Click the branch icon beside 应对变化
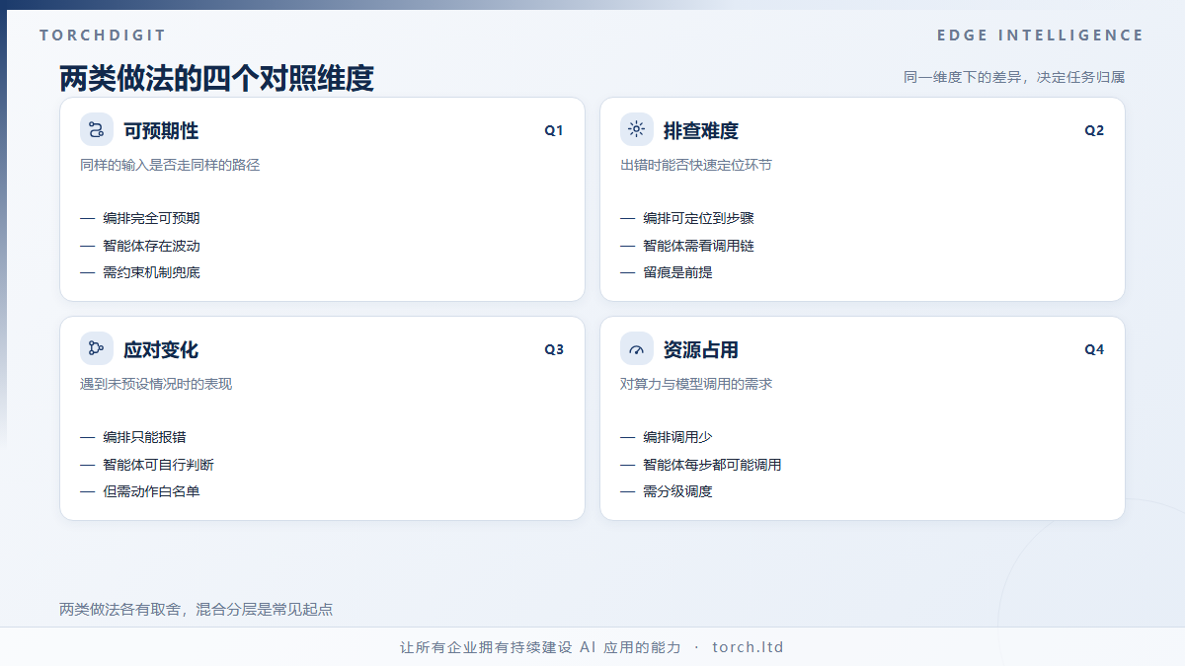The height and width of the screenshot is (666, 1185). [97, 348]
